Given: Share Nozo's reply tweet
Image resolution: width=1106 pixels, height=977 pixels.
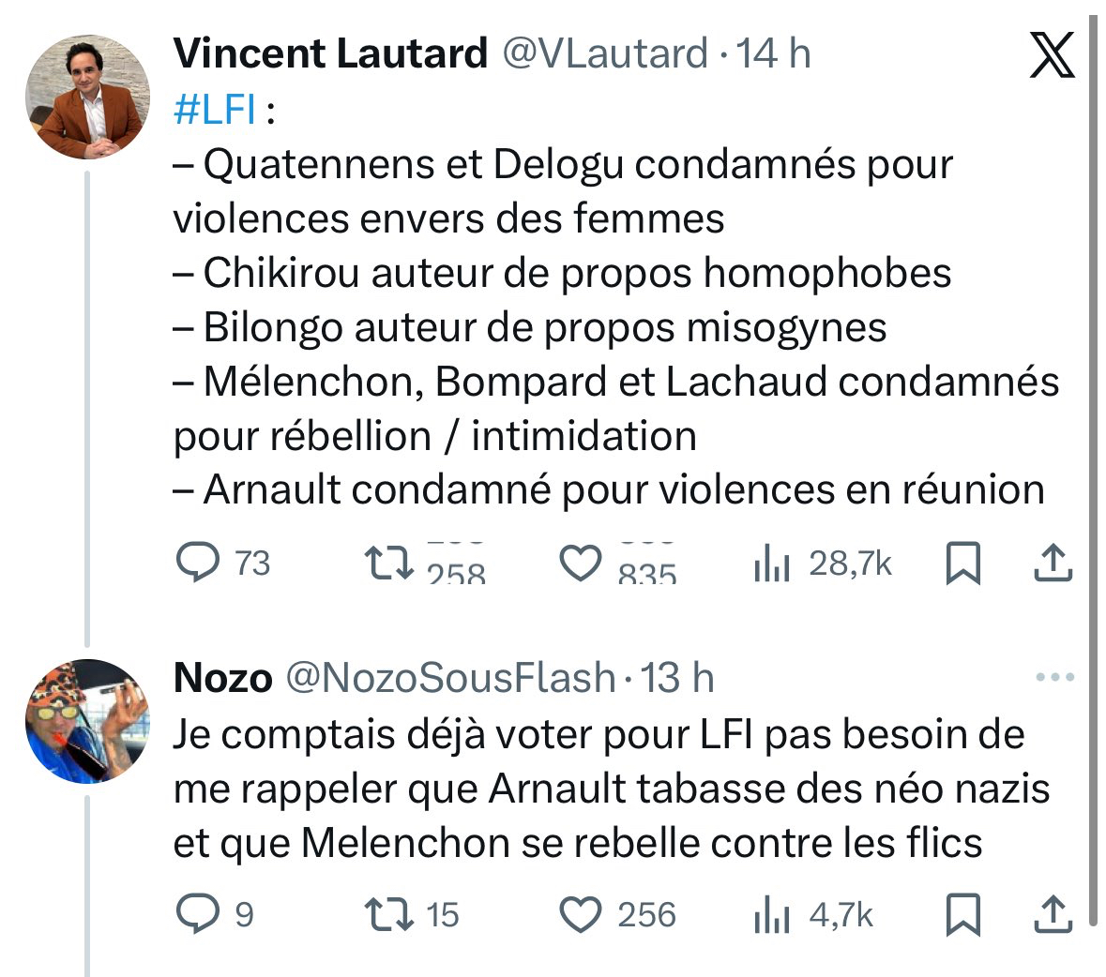Looking at the screenshot, I should pos(1052,914).
